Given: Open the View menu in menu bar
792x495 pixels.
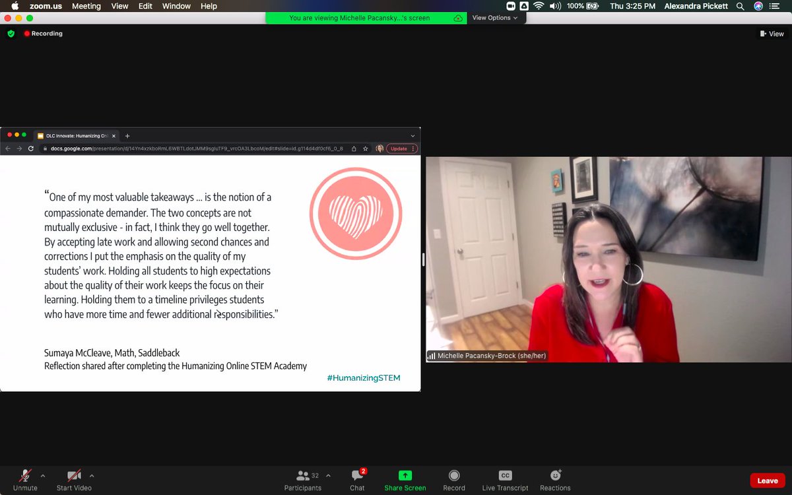Looking at the screenshot, I should (119, 6).
